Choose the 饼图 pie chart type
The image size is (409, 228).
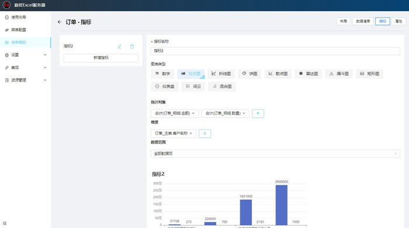click(249, 73)
